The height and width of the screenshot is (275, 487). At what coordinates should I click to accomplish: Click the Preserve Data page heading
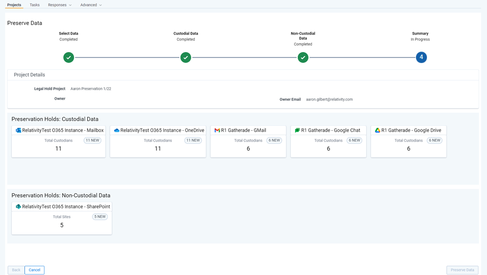pyautogui.click(x=24, y=23)
